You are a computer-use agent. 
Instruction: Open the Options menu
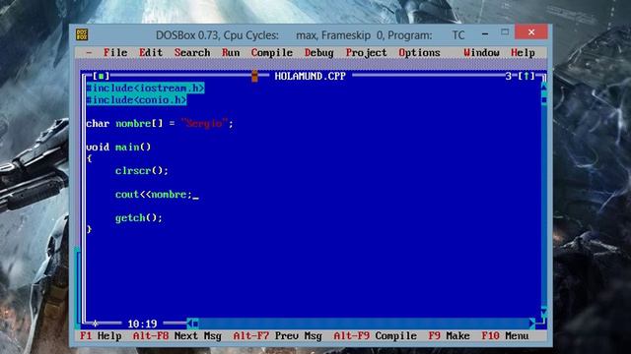[x=419, y=52]
